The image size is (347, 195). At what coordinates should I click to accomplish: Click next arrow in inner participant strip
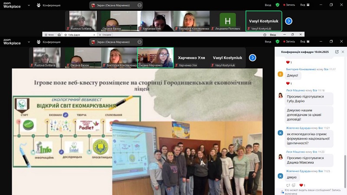(x=252, y=58)
